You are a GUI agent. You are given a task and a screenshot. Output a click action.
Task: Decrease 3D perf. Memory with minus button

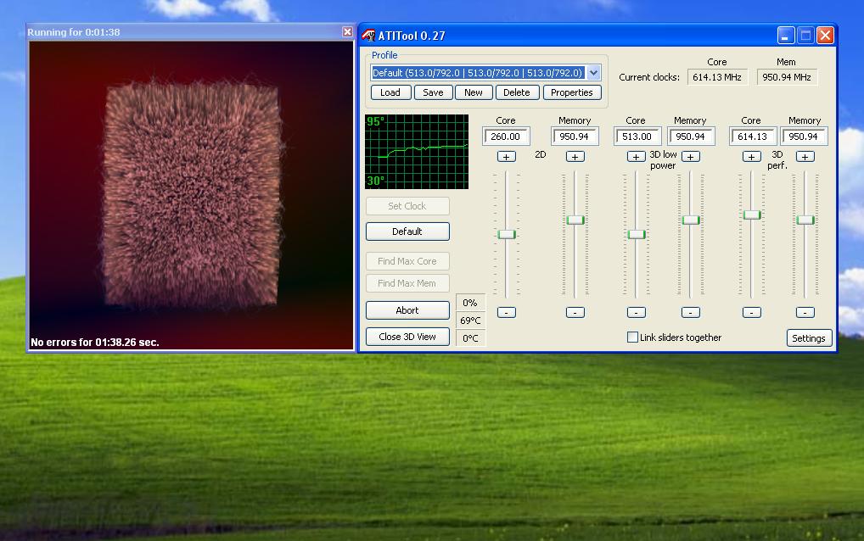805,313
